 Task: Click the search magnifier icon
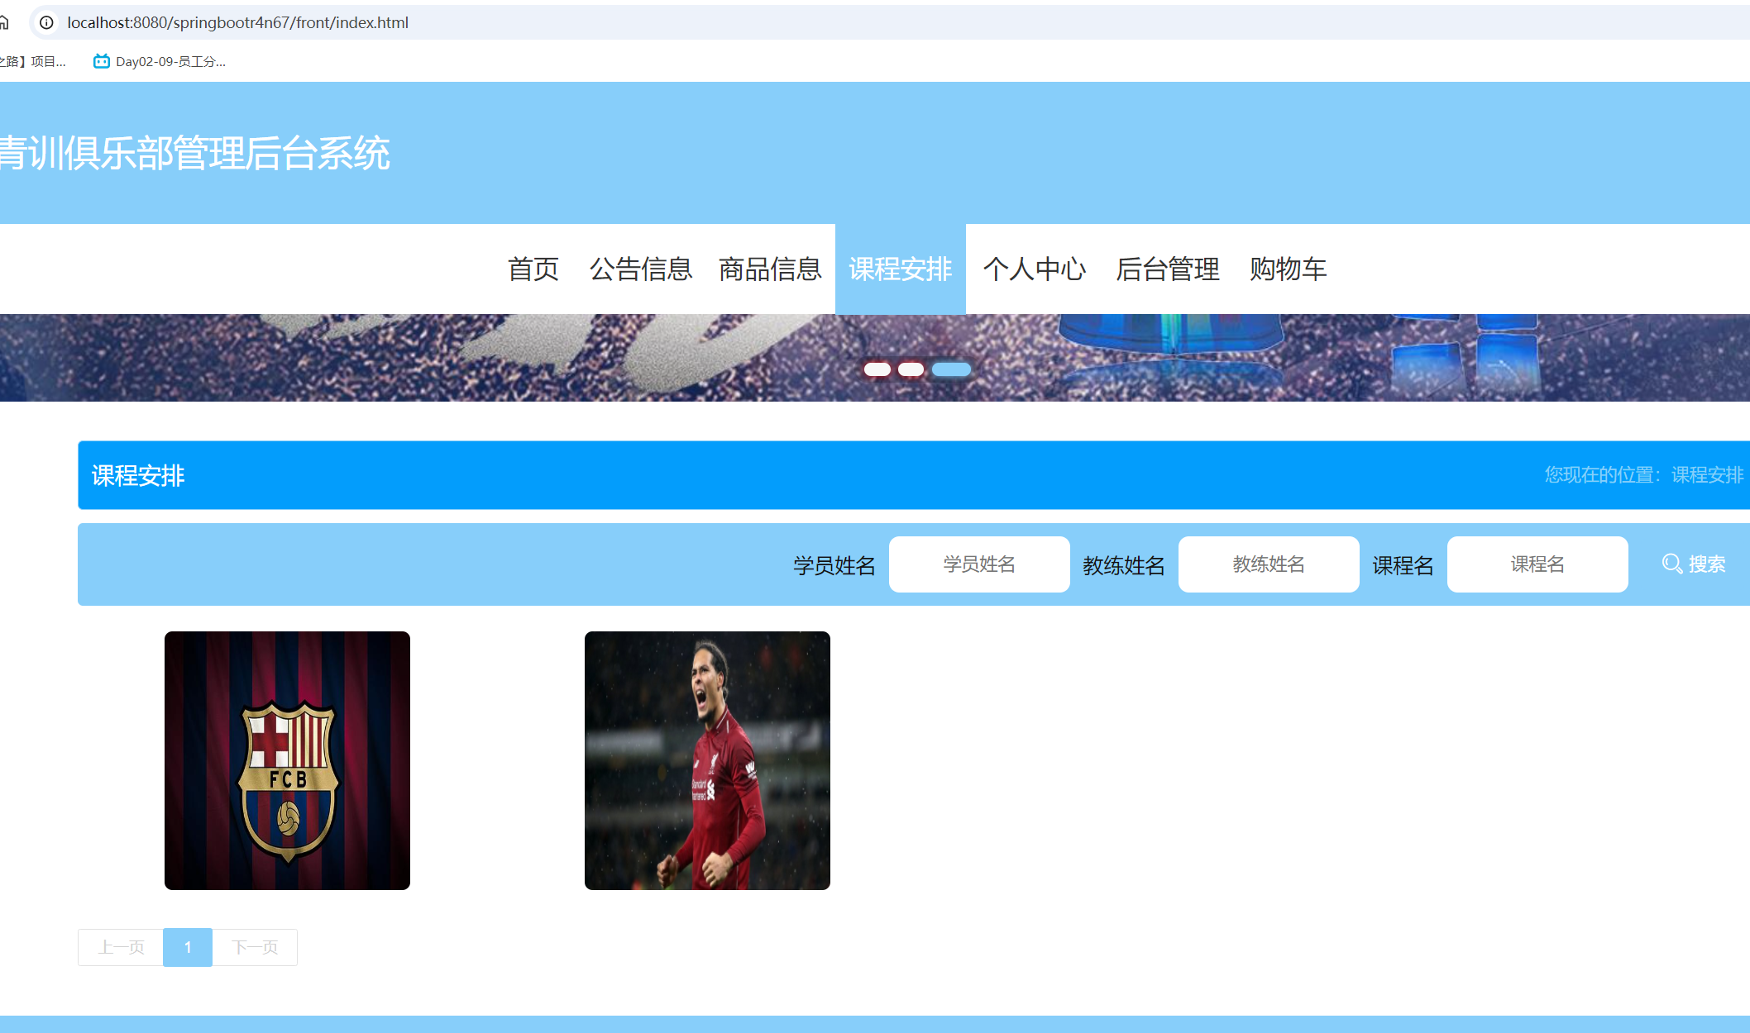click(x=1671, y=564)
